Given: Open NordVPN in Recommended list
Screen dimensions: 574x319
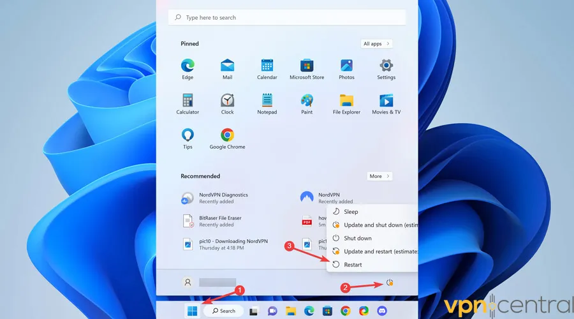Looking at the screenshot, I should (x=326, y=198).
